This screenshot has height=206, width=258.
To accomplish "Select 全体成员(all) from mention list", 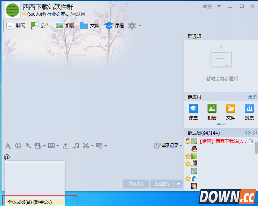I will (x=35, y=202).
